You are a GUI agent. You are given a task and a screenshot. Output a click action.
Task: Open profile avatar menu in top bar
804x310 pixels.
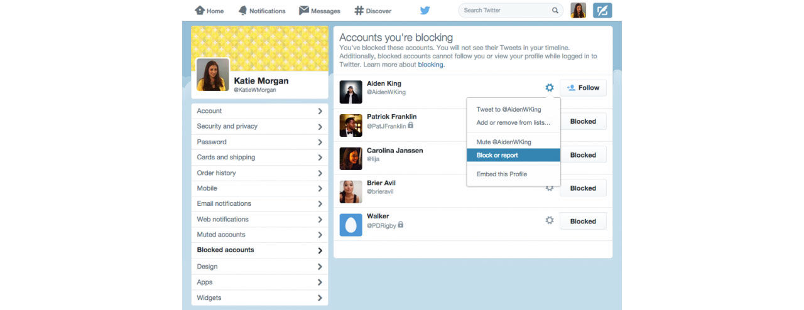point(578,10)
